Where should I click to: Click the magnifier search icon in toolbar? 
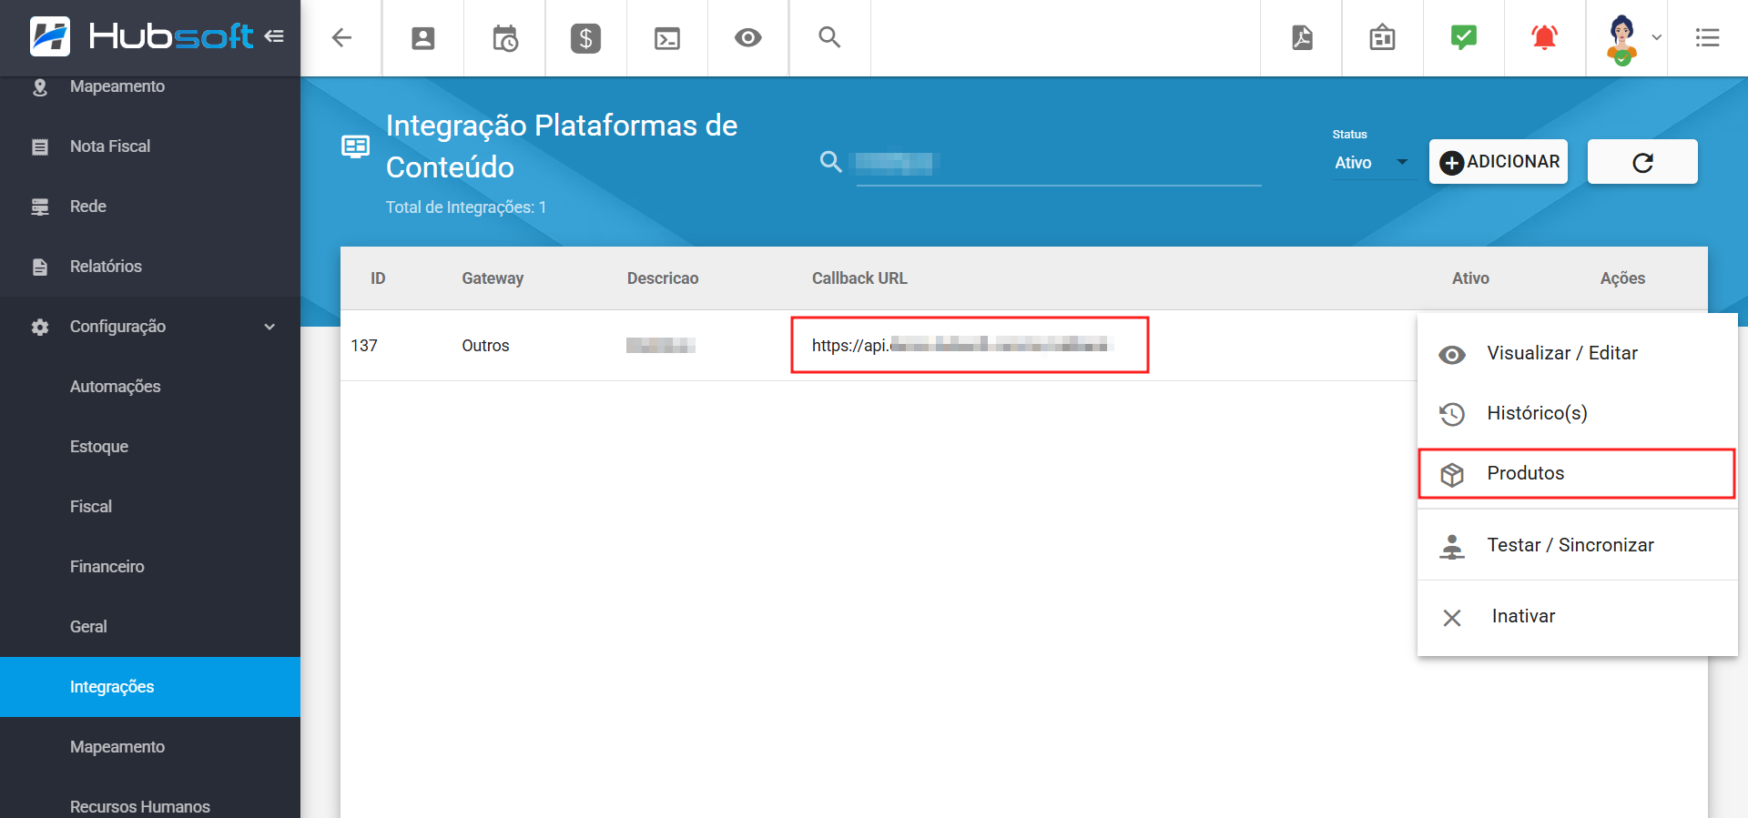pos(829,38)
